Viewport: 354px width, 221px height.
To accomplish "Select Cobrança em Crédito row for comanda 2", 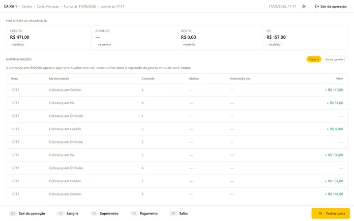I will (x=177, y=129).
